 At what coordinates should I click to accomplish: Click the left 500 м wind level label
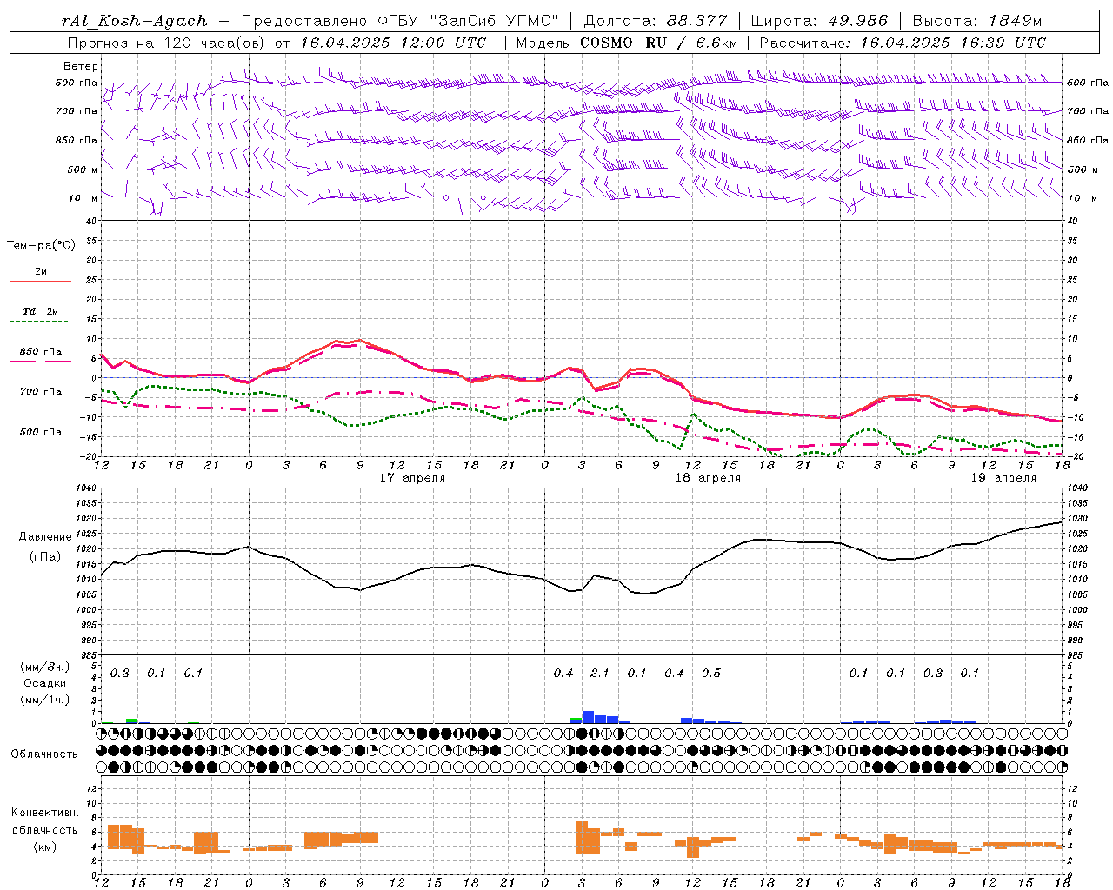(83, 169)
